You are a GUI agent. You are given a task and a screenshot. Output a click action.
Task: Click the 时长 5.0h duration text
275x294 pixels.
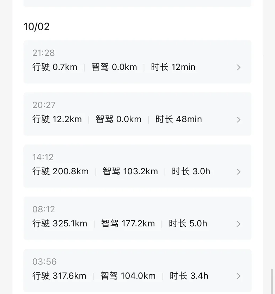tap(188, 224)
